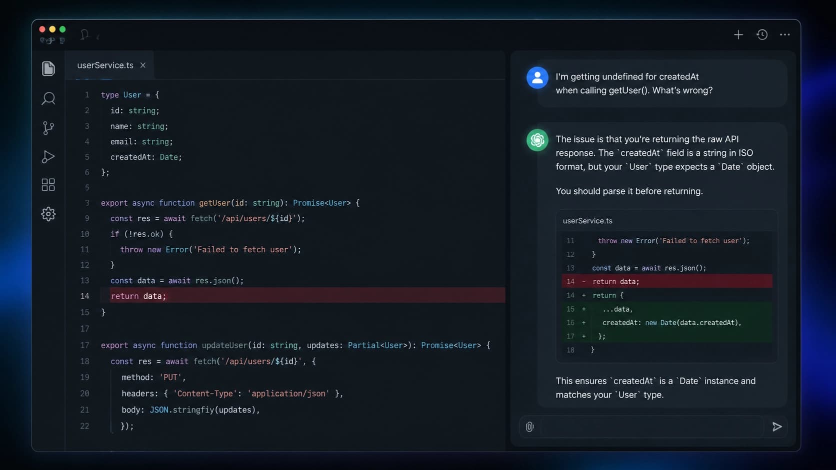836x470 pixels.
Task: Open the Source Control branch icon
Action: pyautogui.click(x=48, y=128)
